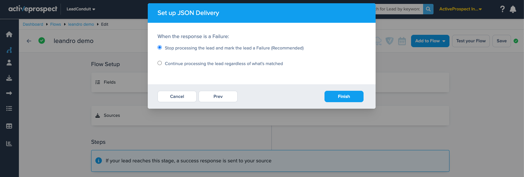Image resolution: width=524 pixels, height=177 pixels.
Task: Expand the LeadConduit product dropdown
Action: click(x=81, y=9)
